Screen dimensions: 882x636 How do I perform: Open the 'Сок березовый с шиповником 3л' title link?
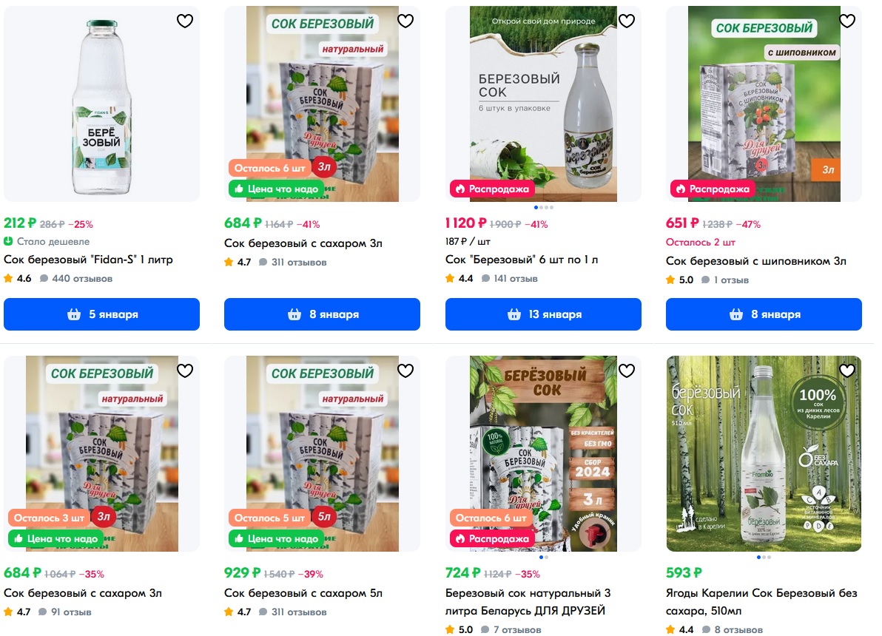coord(755,261)
